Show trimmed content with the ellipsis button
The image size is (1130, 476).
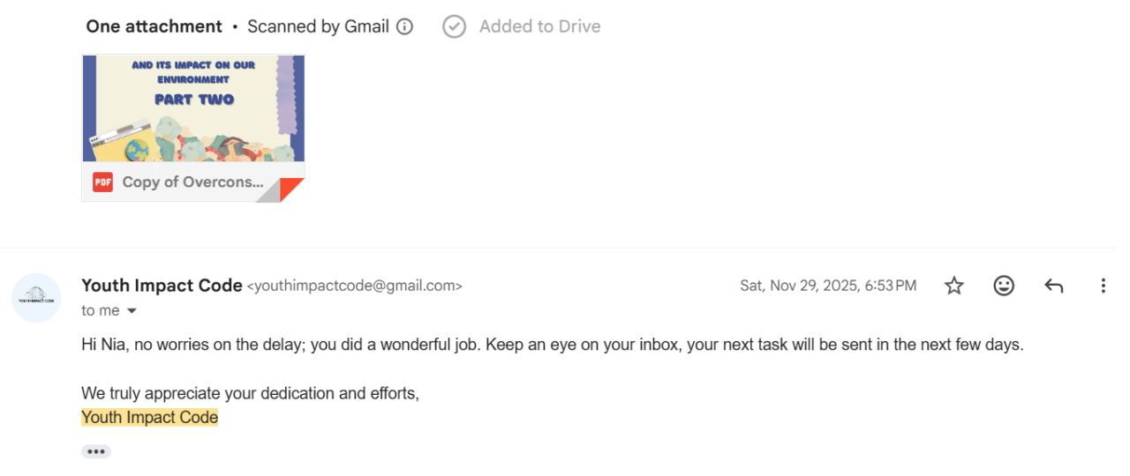tap(96, 451)
